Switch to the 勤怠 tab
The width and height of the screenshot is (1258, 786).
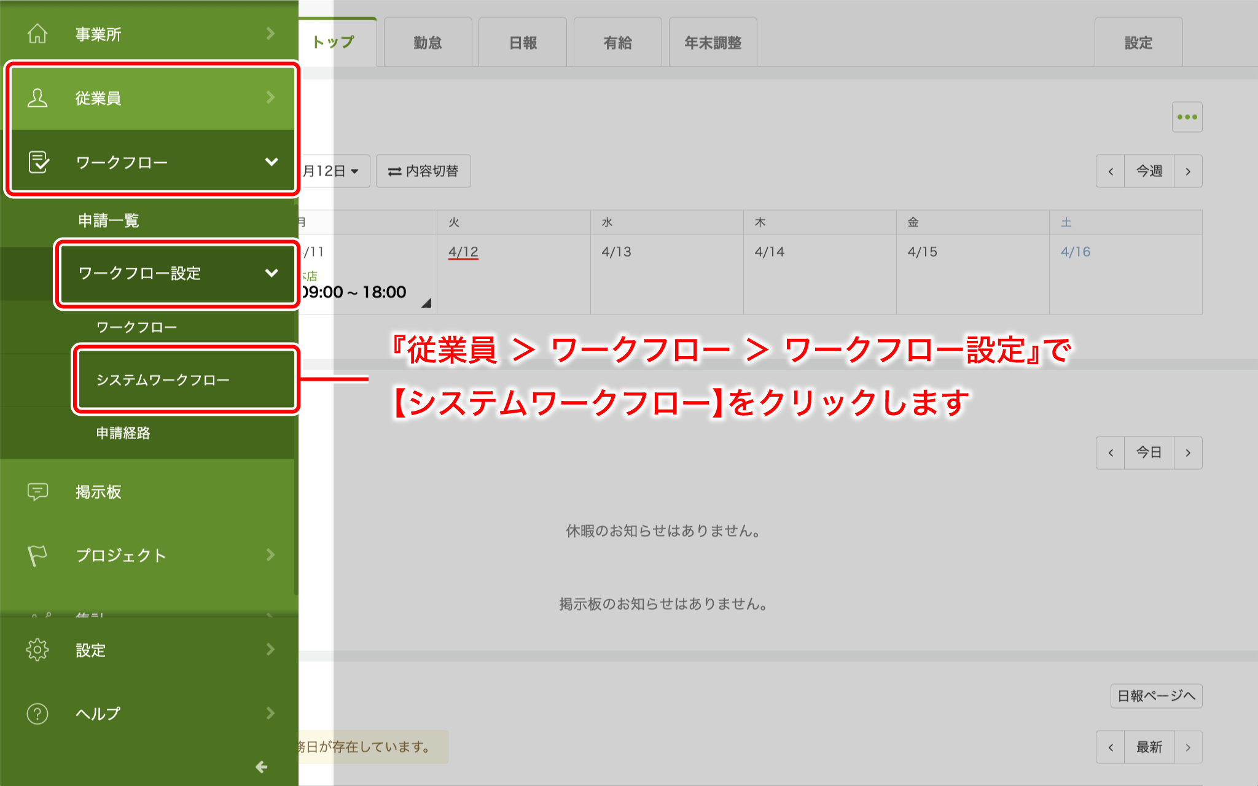(428, 42)
